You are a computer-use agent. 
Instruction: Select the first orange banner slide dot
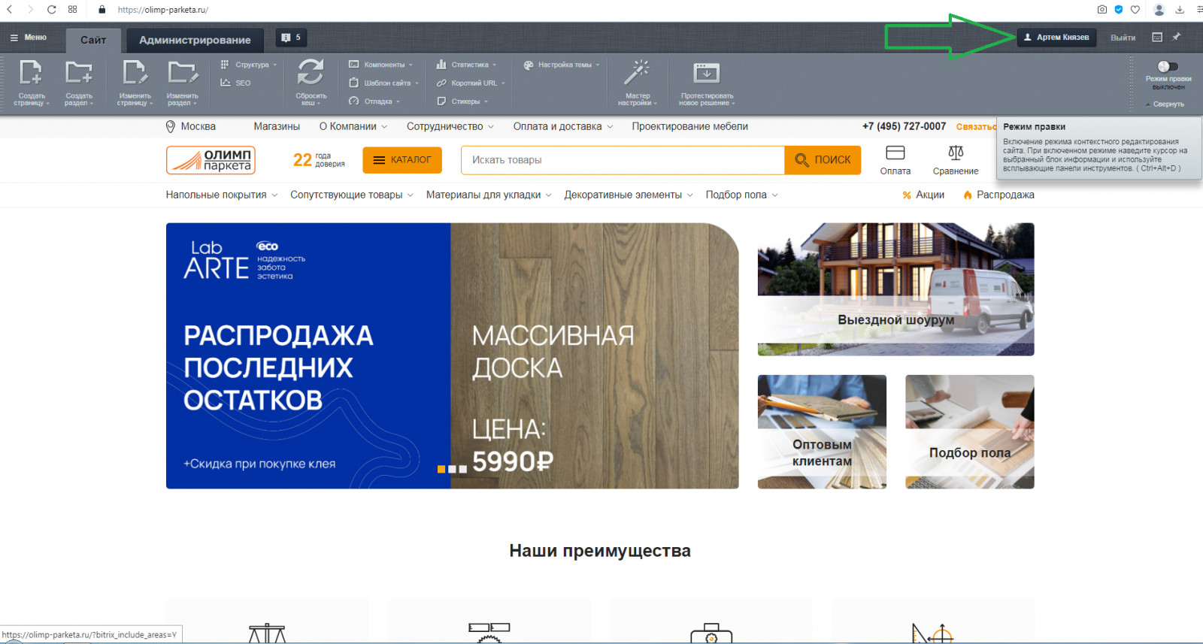point(441,469)
